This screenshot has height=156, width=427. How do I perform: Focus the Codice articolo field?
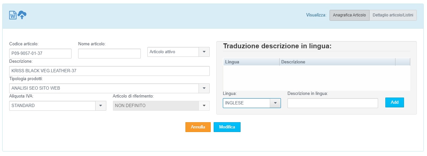click(40, 54)
